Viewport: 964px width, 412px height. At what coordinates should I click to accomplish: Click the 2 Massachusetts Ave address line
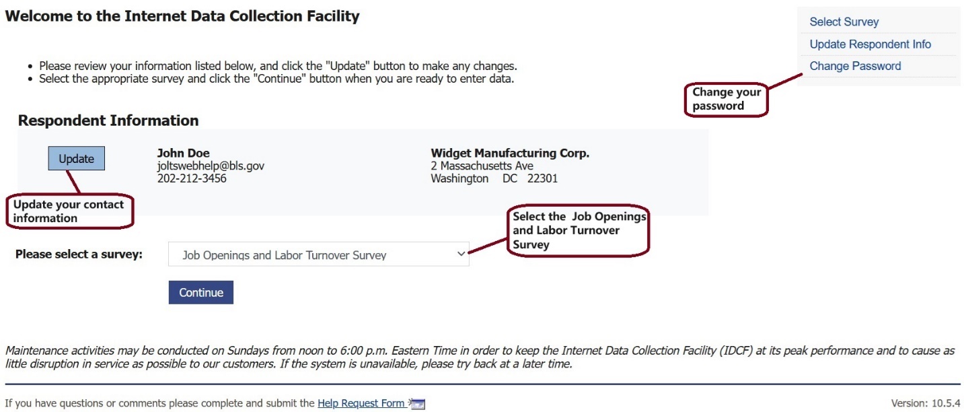click(482, 166)
